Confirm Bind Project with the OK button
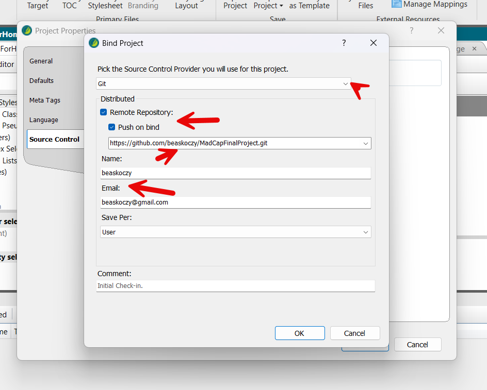487x390 pixels. 300,333
